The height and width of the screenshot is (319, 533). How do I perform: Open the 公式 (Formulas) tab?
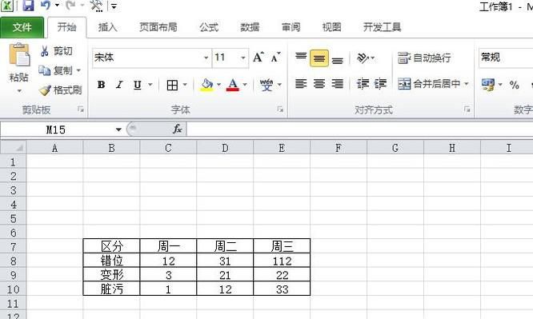209,27
